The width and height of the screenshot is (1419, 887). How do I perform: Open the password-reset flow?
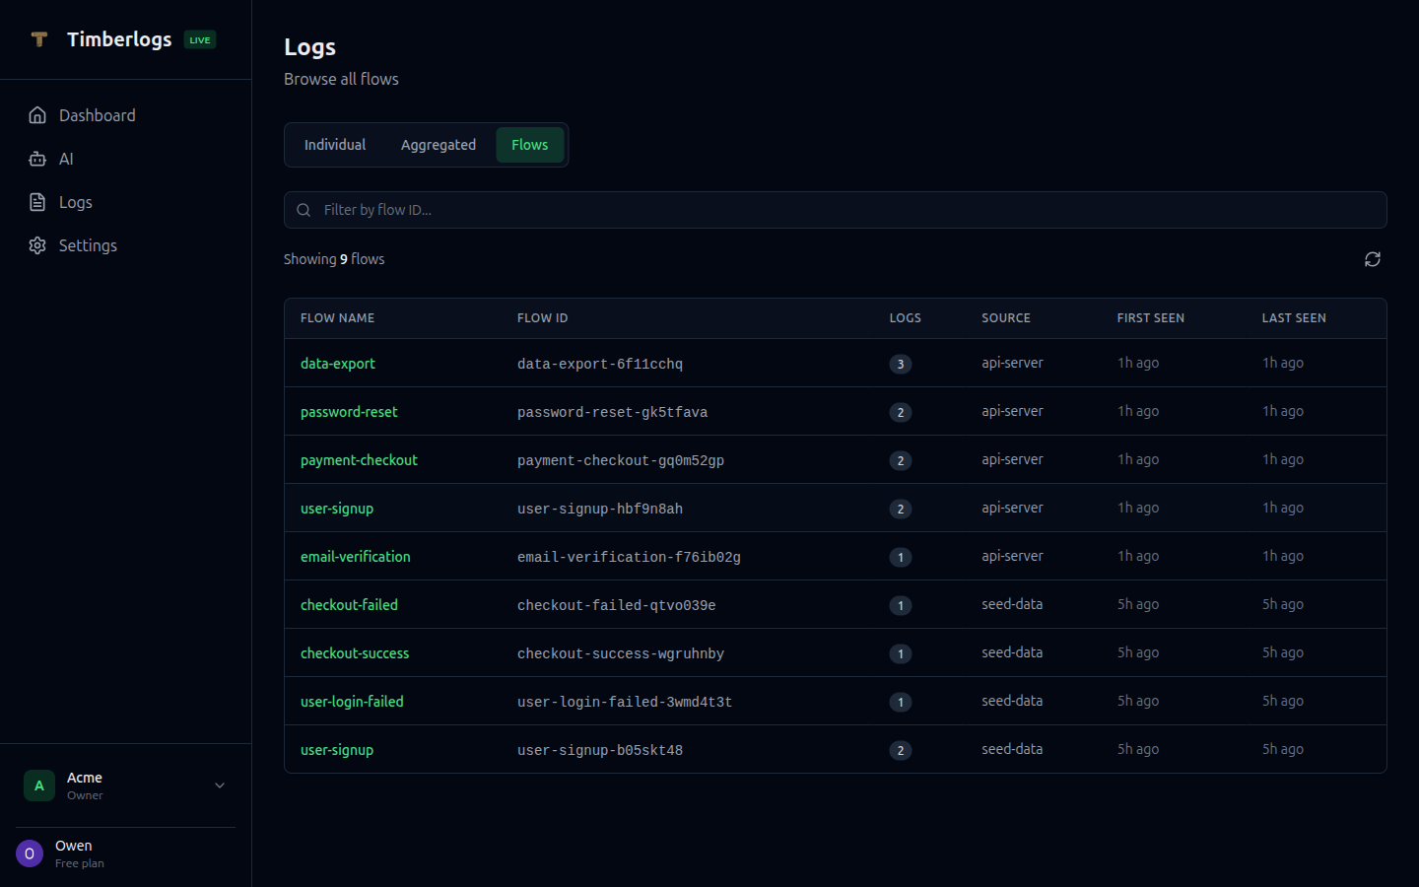coord(349,411)
